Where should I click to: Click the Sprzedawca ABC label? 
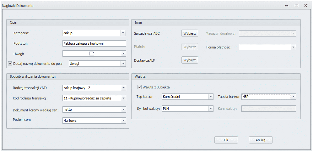click(x=147, y=33)
